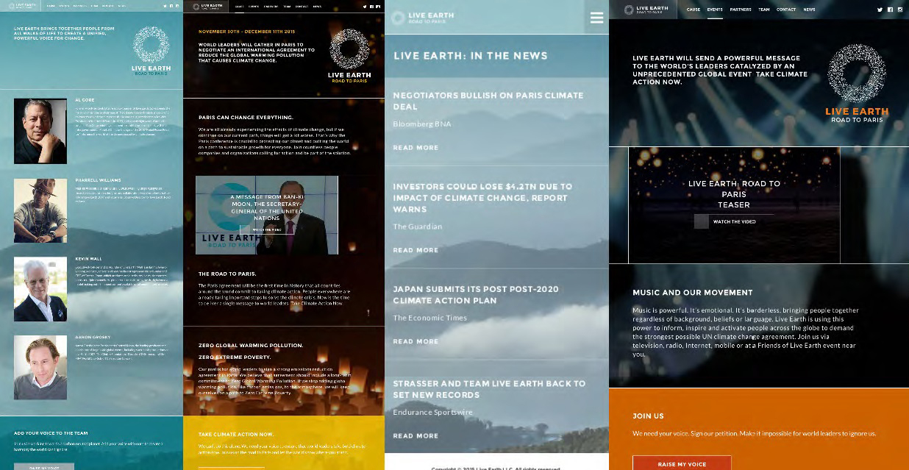
Task: Open Facebook from the dark lantern cause page header
Action: click(371, 6)
